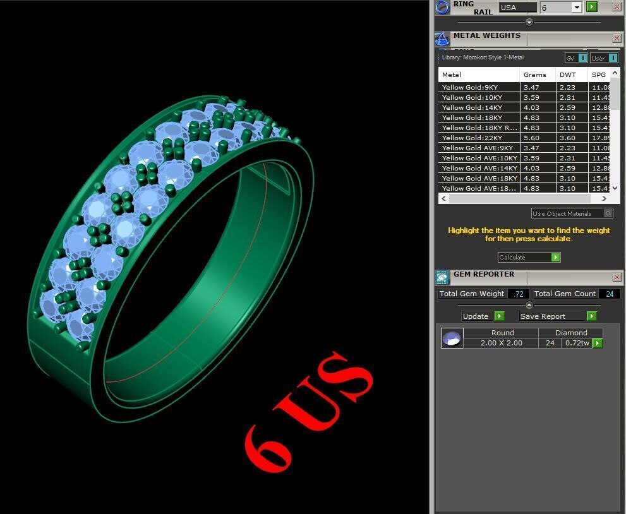Toggle the User library switch

613,58
